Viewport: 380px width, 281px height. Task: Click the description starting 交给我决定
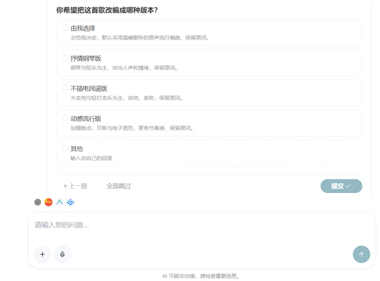point(140,38)
